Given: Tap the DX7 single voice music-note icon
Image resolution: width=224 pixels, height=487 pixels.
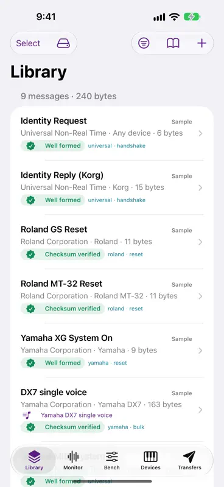Looking at the screenshot, I should point(26,415).
